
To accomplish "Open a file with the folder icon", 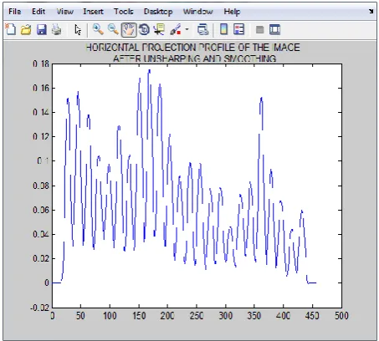I will point(26,29).
